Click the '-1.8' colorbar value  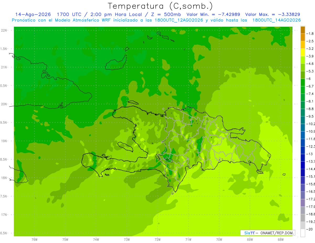click(x=310, y=34)
